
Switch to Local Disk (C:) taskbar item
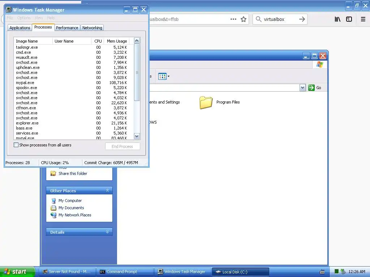pos(240,272)
